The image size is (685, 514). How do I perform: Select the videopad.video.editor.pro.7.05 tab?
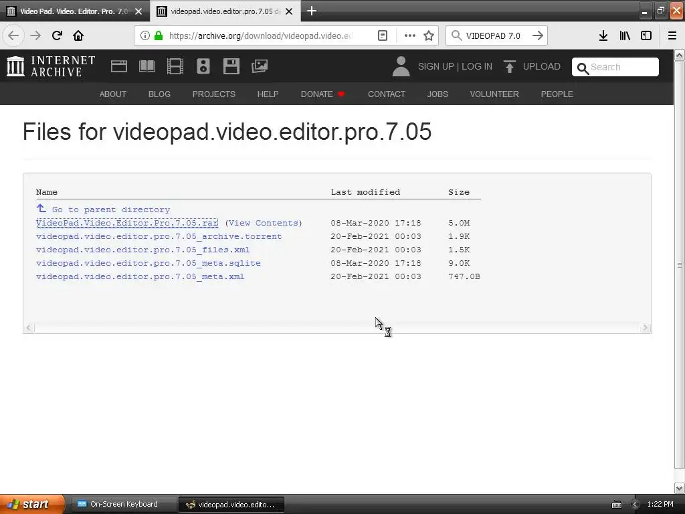point(225,11)
